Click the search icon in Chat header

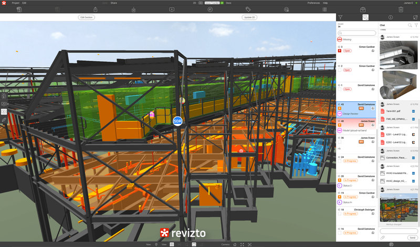pos(410,25)
